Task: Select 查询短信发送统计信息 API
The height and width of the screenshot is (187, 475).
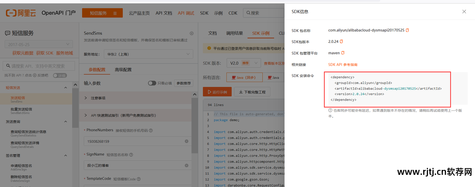Action: pyautogui.click(x=36, y=133)
